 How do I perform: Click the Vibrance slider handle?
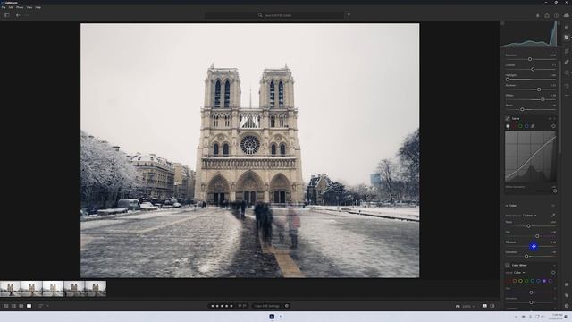534,247
